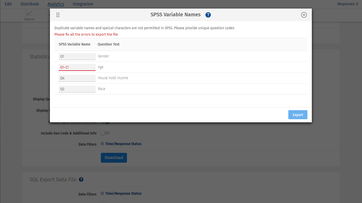Viewport: 362px width, 203px height.
Task: Click the Export button
Action: pos(298,115)
